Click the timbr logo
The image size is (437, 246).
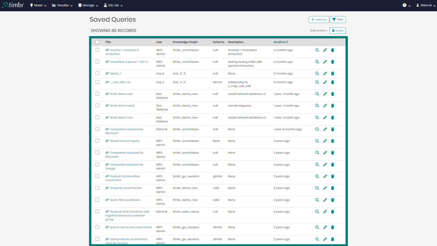[x=13, y=5]
